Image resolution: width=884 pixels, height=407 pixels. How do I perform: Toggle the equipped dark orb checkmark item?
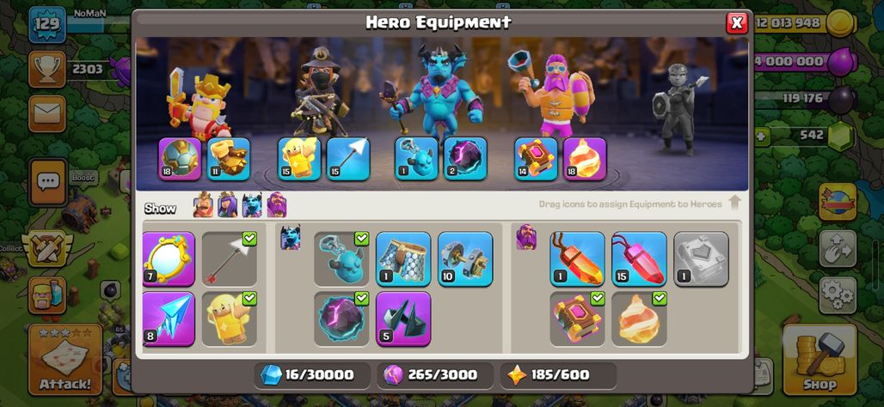click(x=341, y=319)
